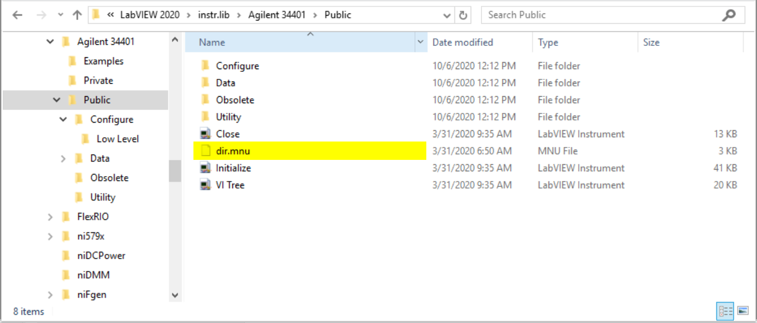Click the dir.mnu file name
Viewport: 757px width, 323px height.
pyautogui.click(x=233, y=151)
